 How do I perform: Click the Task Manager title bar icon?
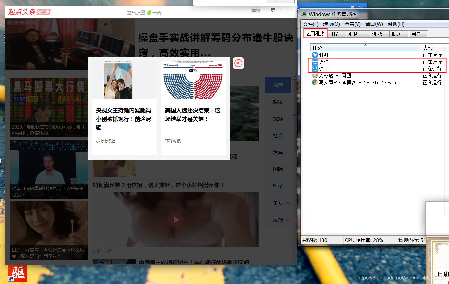click(304, 14)
